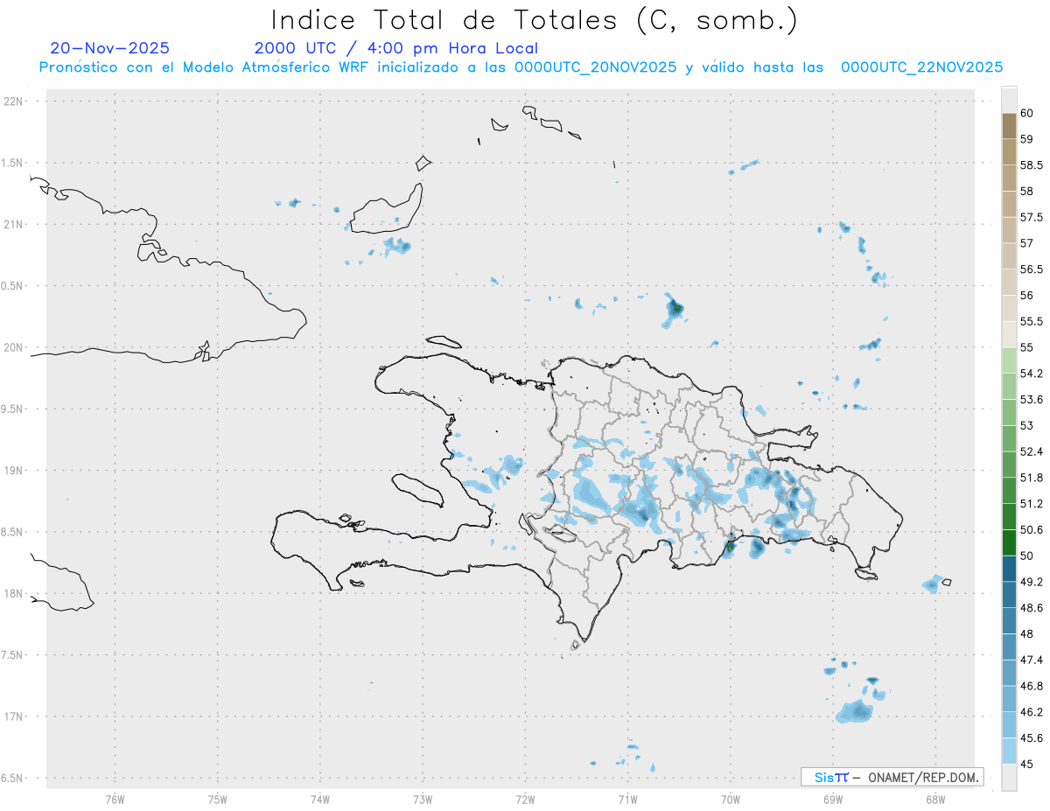Click the colorbar label '51.2'
Image resolution: width=1050 pixels, height=811 pixels.
point(1031,503)
